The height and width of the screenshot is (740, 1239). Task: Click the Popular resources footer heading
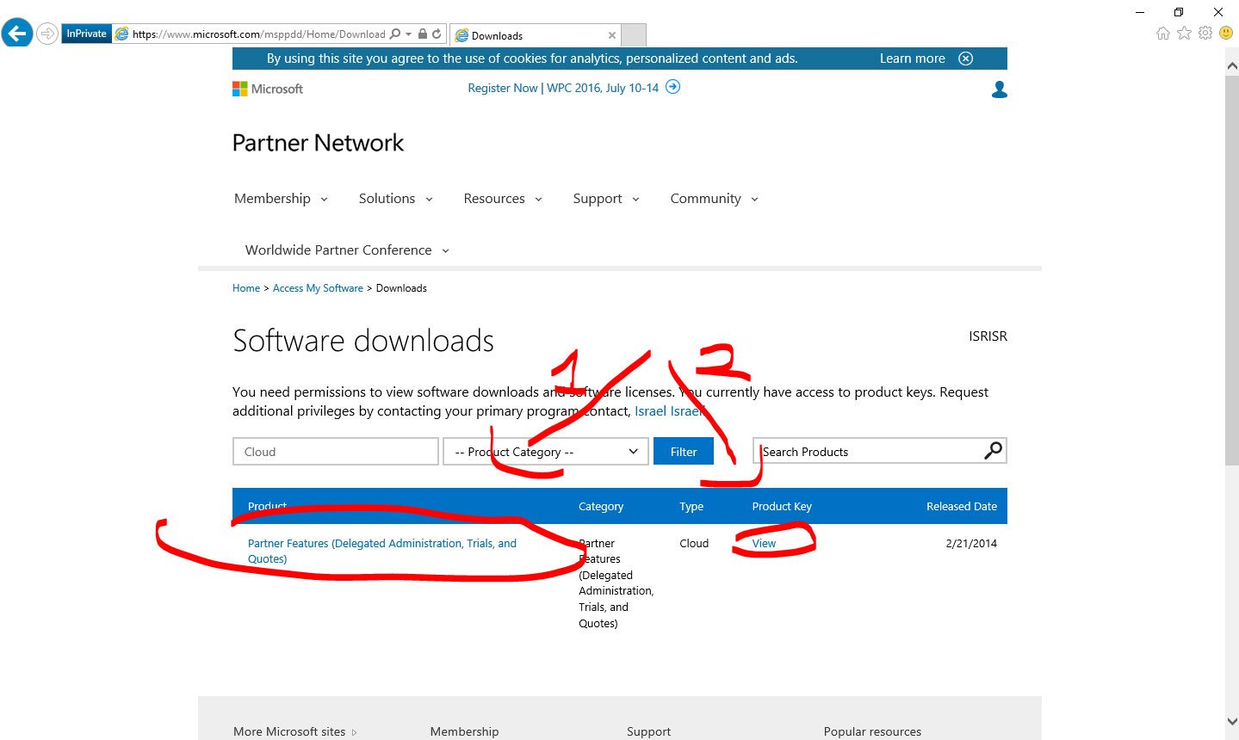pyautogui.click(x=872, y=731)
